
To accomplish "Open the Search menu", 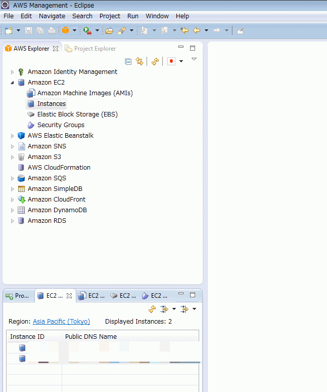I will [82, 16].
